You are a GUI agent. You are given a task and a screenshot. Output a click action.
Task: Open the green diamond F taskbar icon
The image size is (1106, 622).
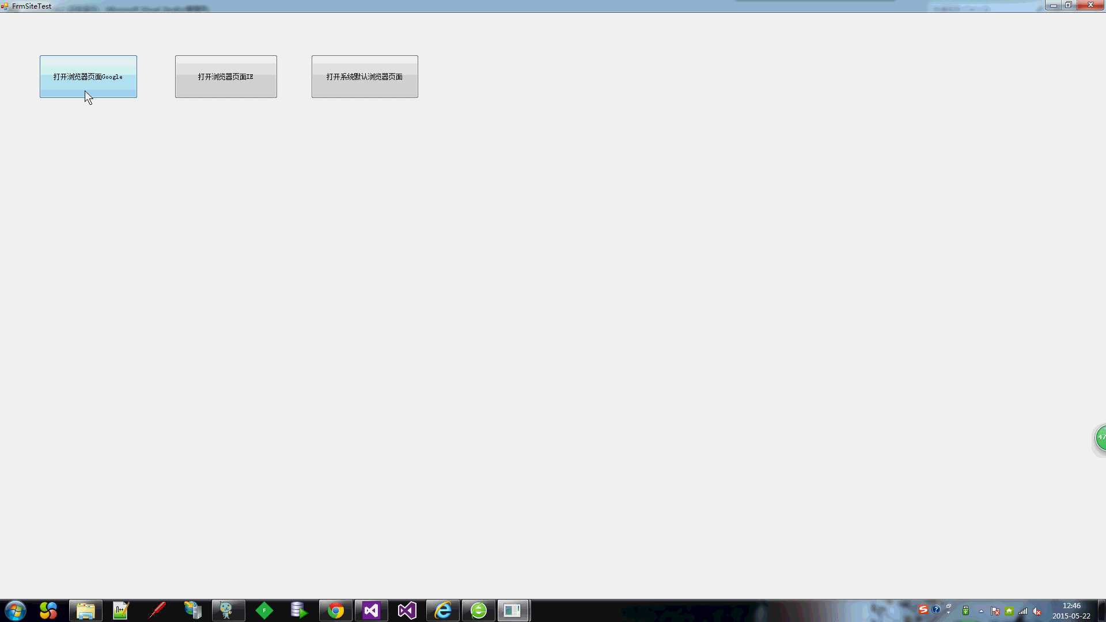(x=264, y=610)
